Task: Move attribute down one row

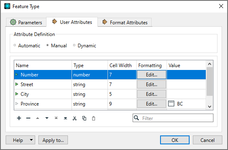Action: tap(47, 118)
